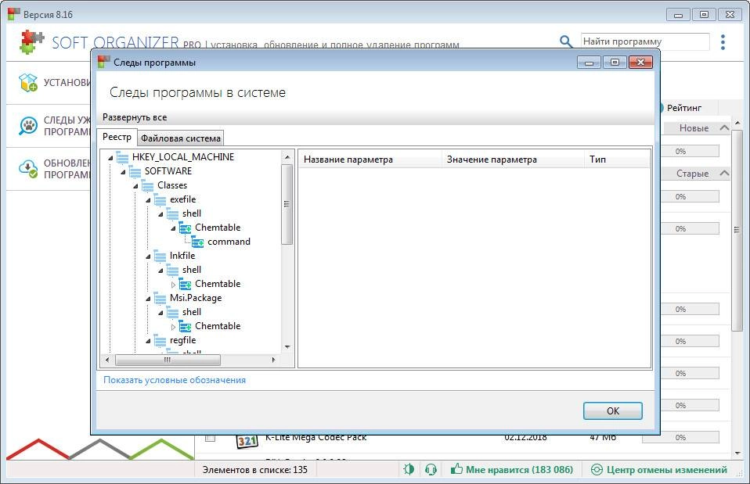Screen dimensions: 750x484
Task: Collapse the SOFTWARE tree node
Action: [124, 171]
